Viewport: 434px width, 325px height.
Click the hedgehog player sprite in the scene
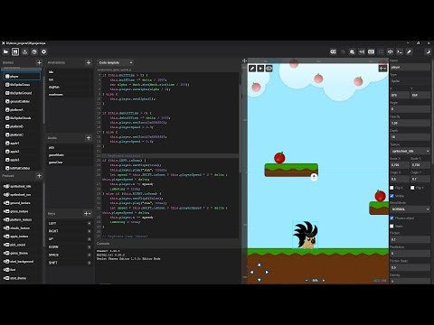pos(306,235)
